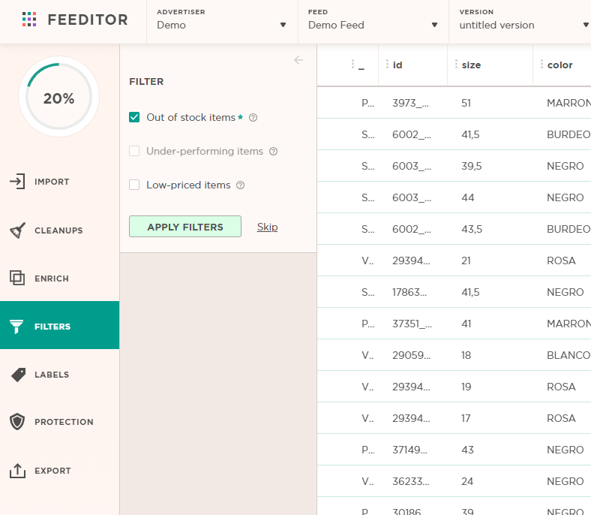Open help icon for Out of stock items
This screenshot has height=515, width=591.
(253, 118)
